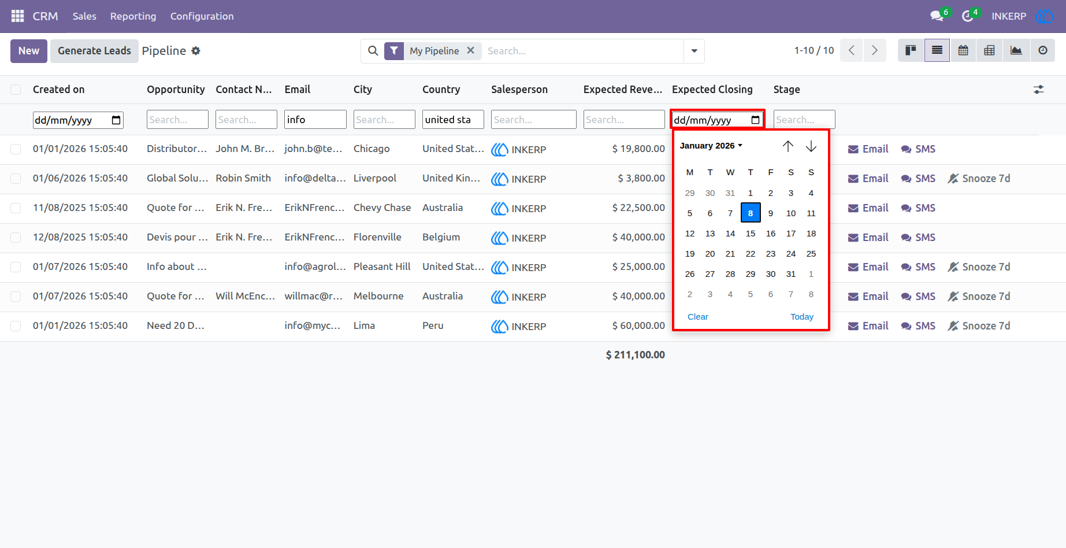Viewport: 1066px width, 548px height.
Task: Switch to List view
Action: [937, 50]
